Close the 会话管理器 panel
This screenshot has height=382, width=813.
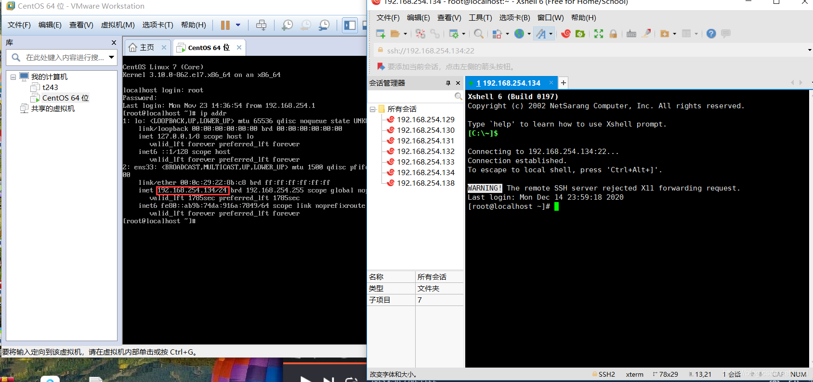click(458, 83)
